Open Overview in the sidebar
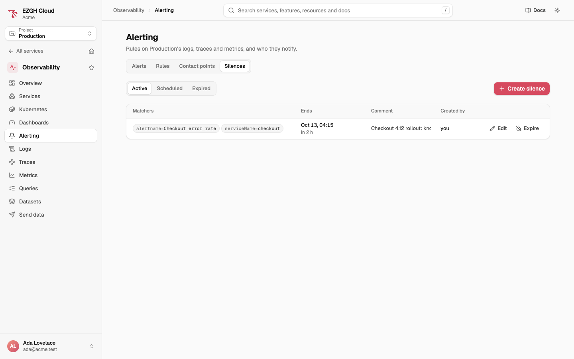Screen dimensions: 574x359 [51, 83]
